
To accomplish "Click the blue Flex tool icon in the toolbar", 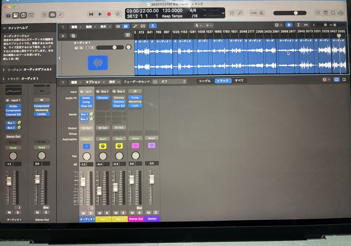I will pyautogui.click(x=153, y=26).
